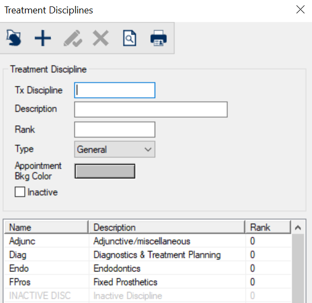This screenshot has width=312, height=303.
Task: Click the Rank input field
Action: (115, 130)
